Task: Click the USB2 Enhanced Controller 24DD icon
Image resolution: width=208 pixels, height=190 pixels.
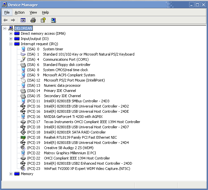Action: pos(23,163)
